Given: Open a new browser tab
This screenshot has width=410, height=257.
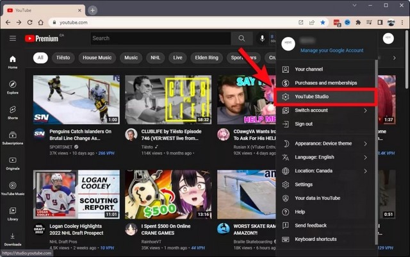Looking at the screenshot, I should click(x=92, y=10).
